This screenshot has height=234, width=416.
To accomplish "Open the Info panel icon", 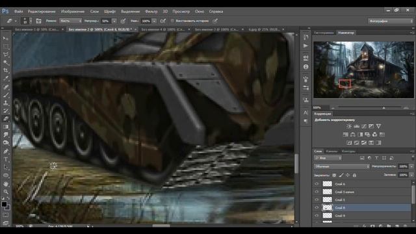I will tap(306, 67).
